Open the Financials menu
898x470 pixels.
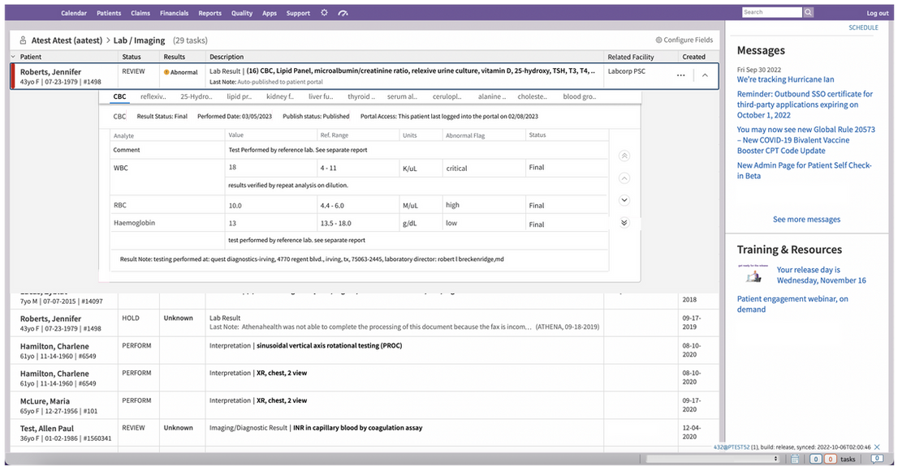174,13
